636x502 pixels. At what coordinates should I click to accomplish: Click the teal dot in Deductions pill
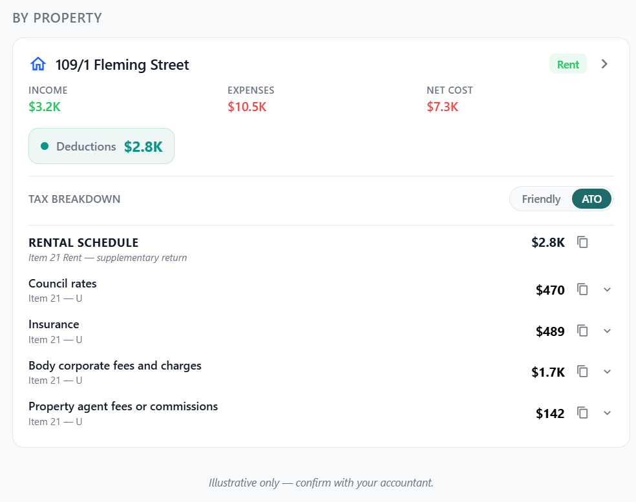(45, 146)
